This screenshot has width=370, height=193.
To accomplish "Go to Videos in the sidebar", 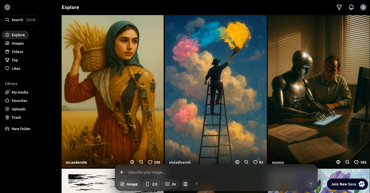I will coord(17,52).
